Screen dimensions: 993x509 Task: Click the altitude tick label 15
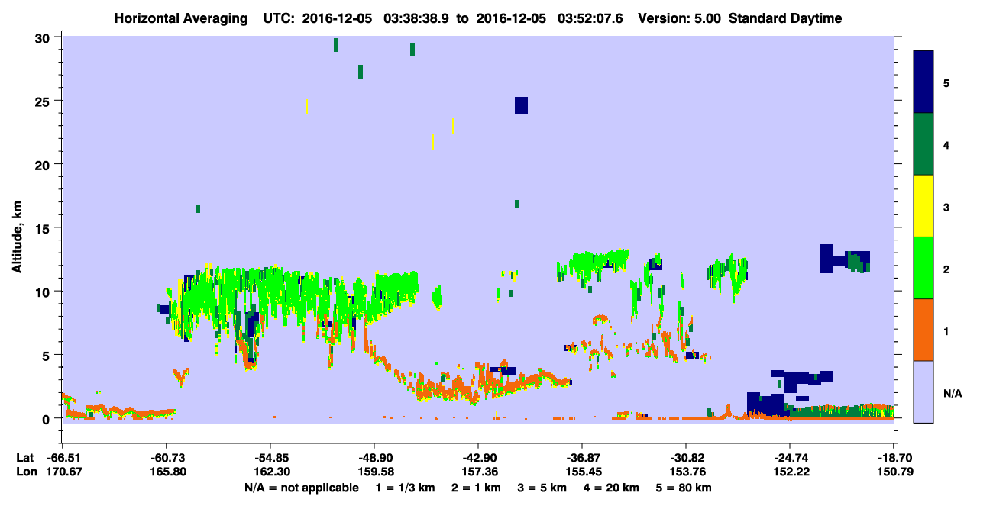tap(44, 228)
